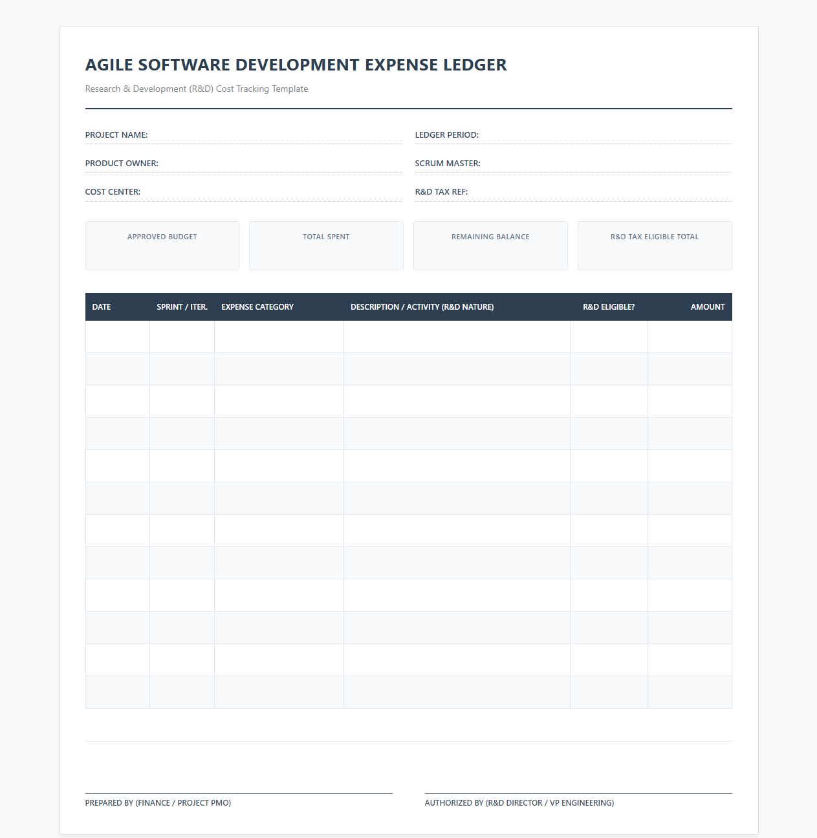
Task: Click the R&D TAX REF: label
Action: click(x=441, y=192)
